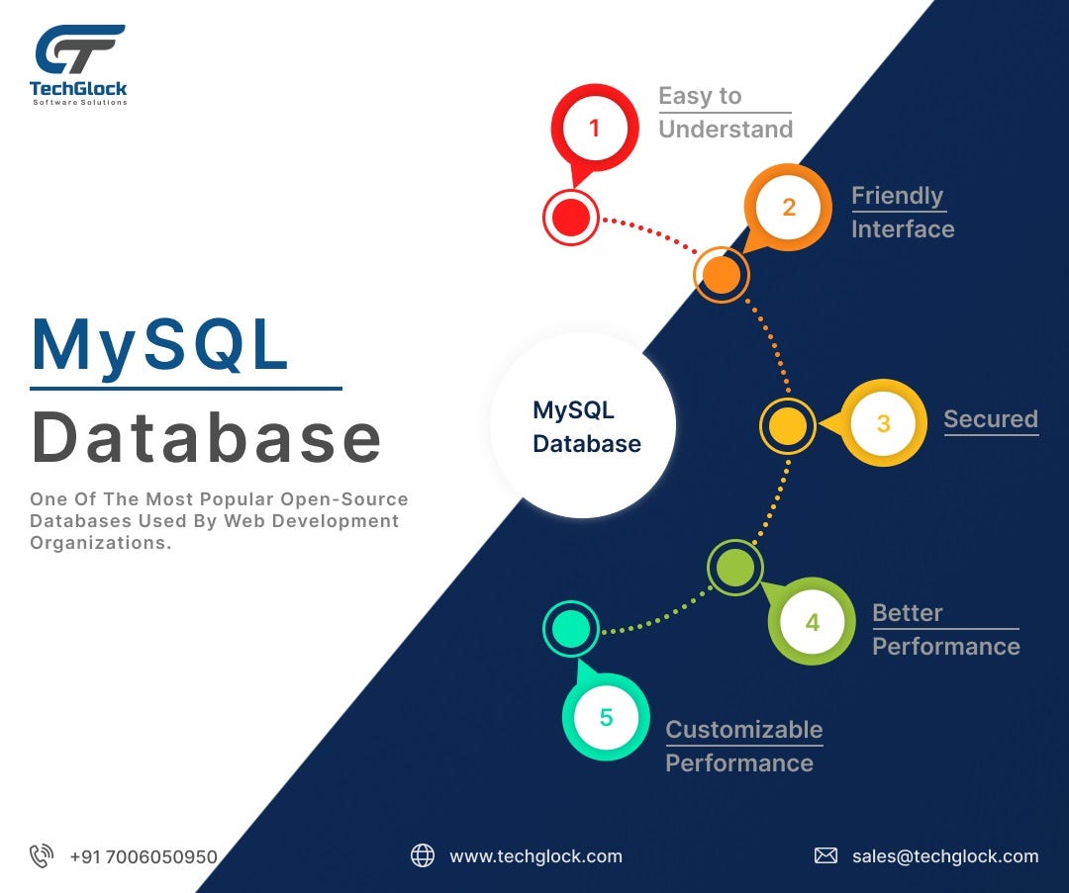
Task: Click the "Better Performance" label
Action: 946,629
